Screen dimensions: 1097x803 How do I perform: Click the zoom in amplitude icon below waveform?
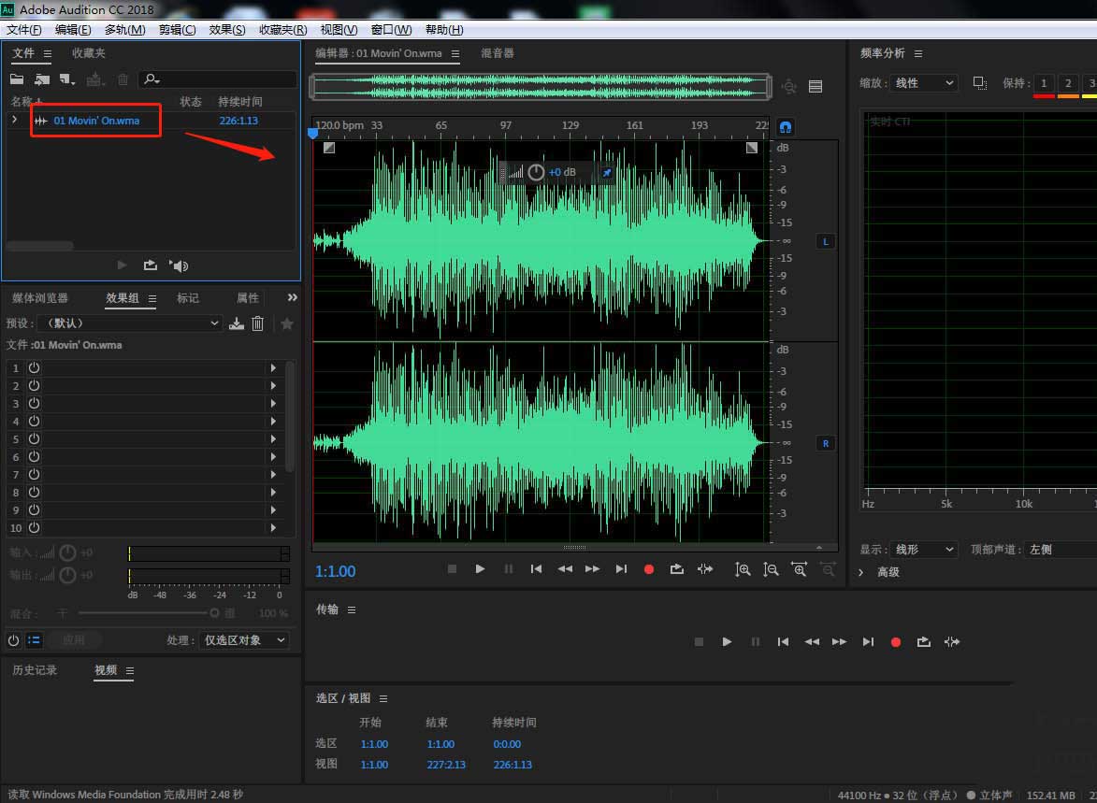tap(743, 569)
